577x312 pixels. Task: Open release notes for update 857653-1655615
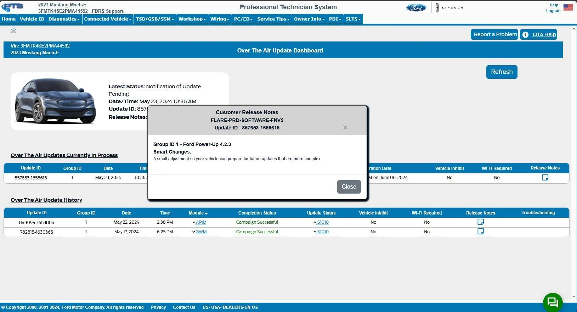tap(545, 178)
